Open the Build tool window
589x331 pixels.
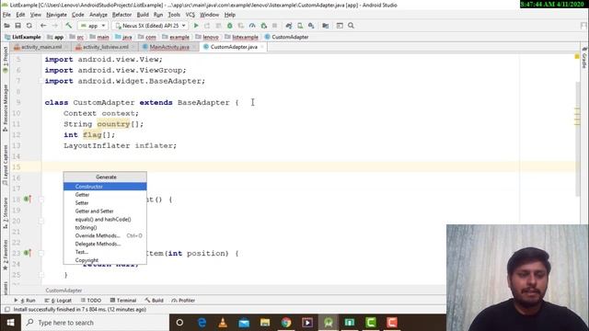pos(154,301)
